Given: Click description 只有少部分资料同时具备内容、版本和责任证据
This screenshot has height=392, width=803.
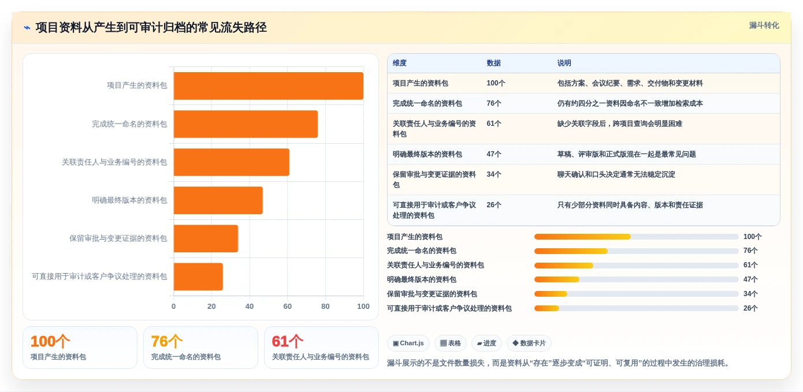Looking at the screenshot, I should coord(630,205).
